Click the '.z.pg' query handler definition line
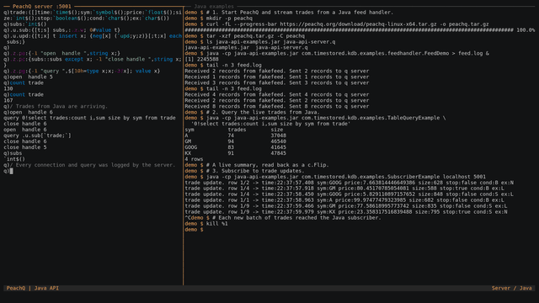539x303 pixels. 82,71
